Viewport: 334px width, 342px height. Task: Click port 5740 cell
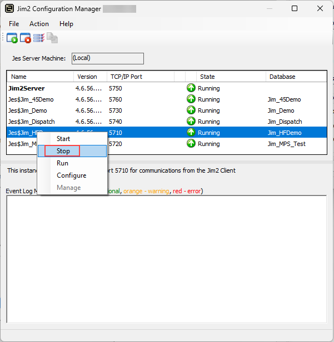[x=116, y=122]
